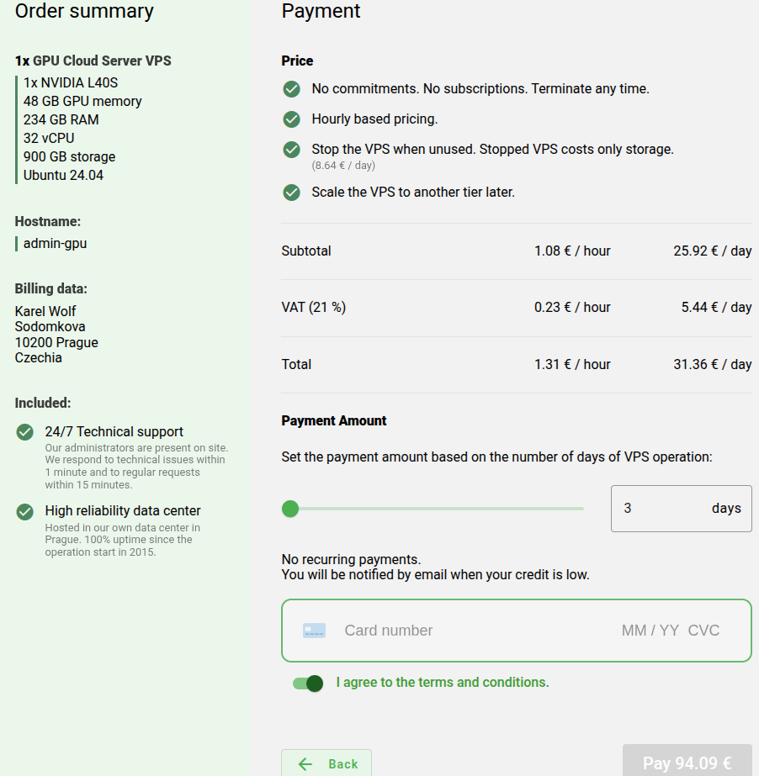This screenshot has width=759, height=776.
Task: Click the days slider handle
Action: pyautogui.click(x=290, y=509)
